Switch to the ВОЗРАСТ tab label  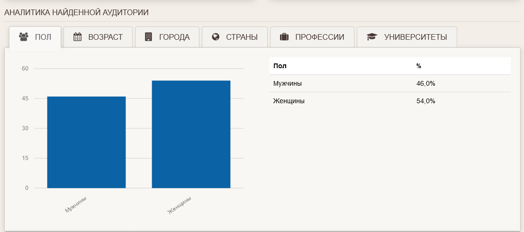coord(105,37)
